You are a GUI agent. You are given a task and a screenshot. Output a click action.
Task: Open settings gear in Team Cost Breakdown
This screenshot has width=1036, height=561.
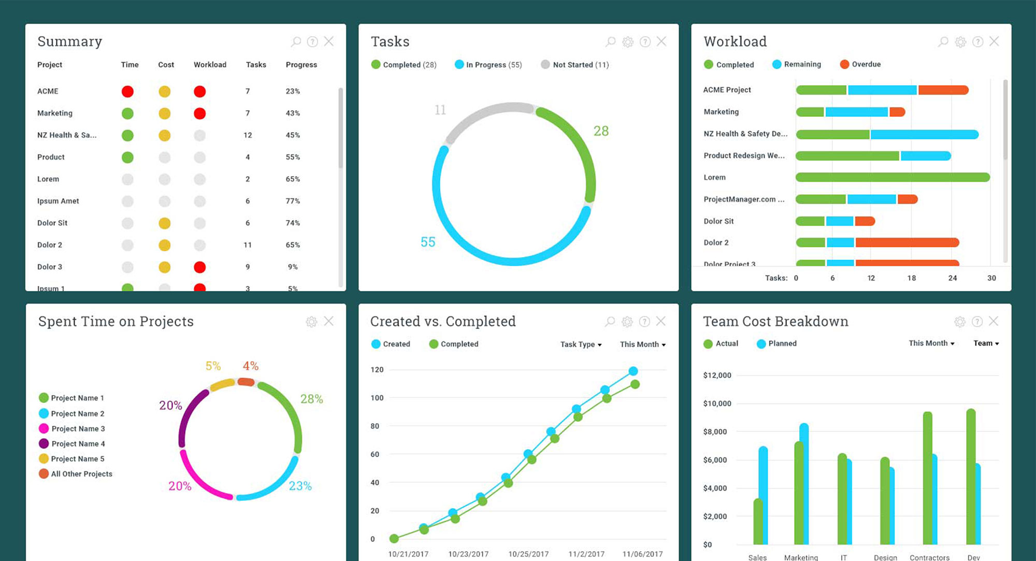tap(960, 322)
